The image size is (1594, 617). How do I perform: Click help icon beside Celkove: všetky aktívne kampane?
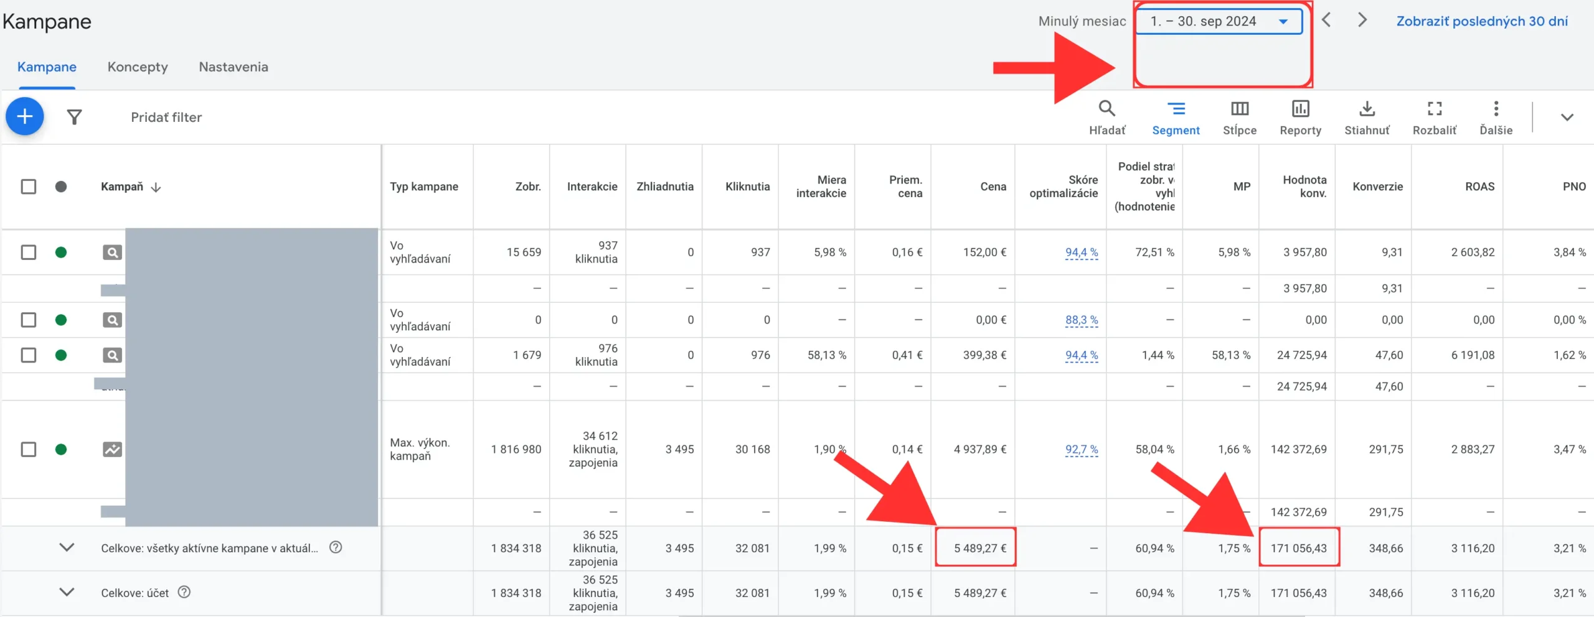[336, 547]
